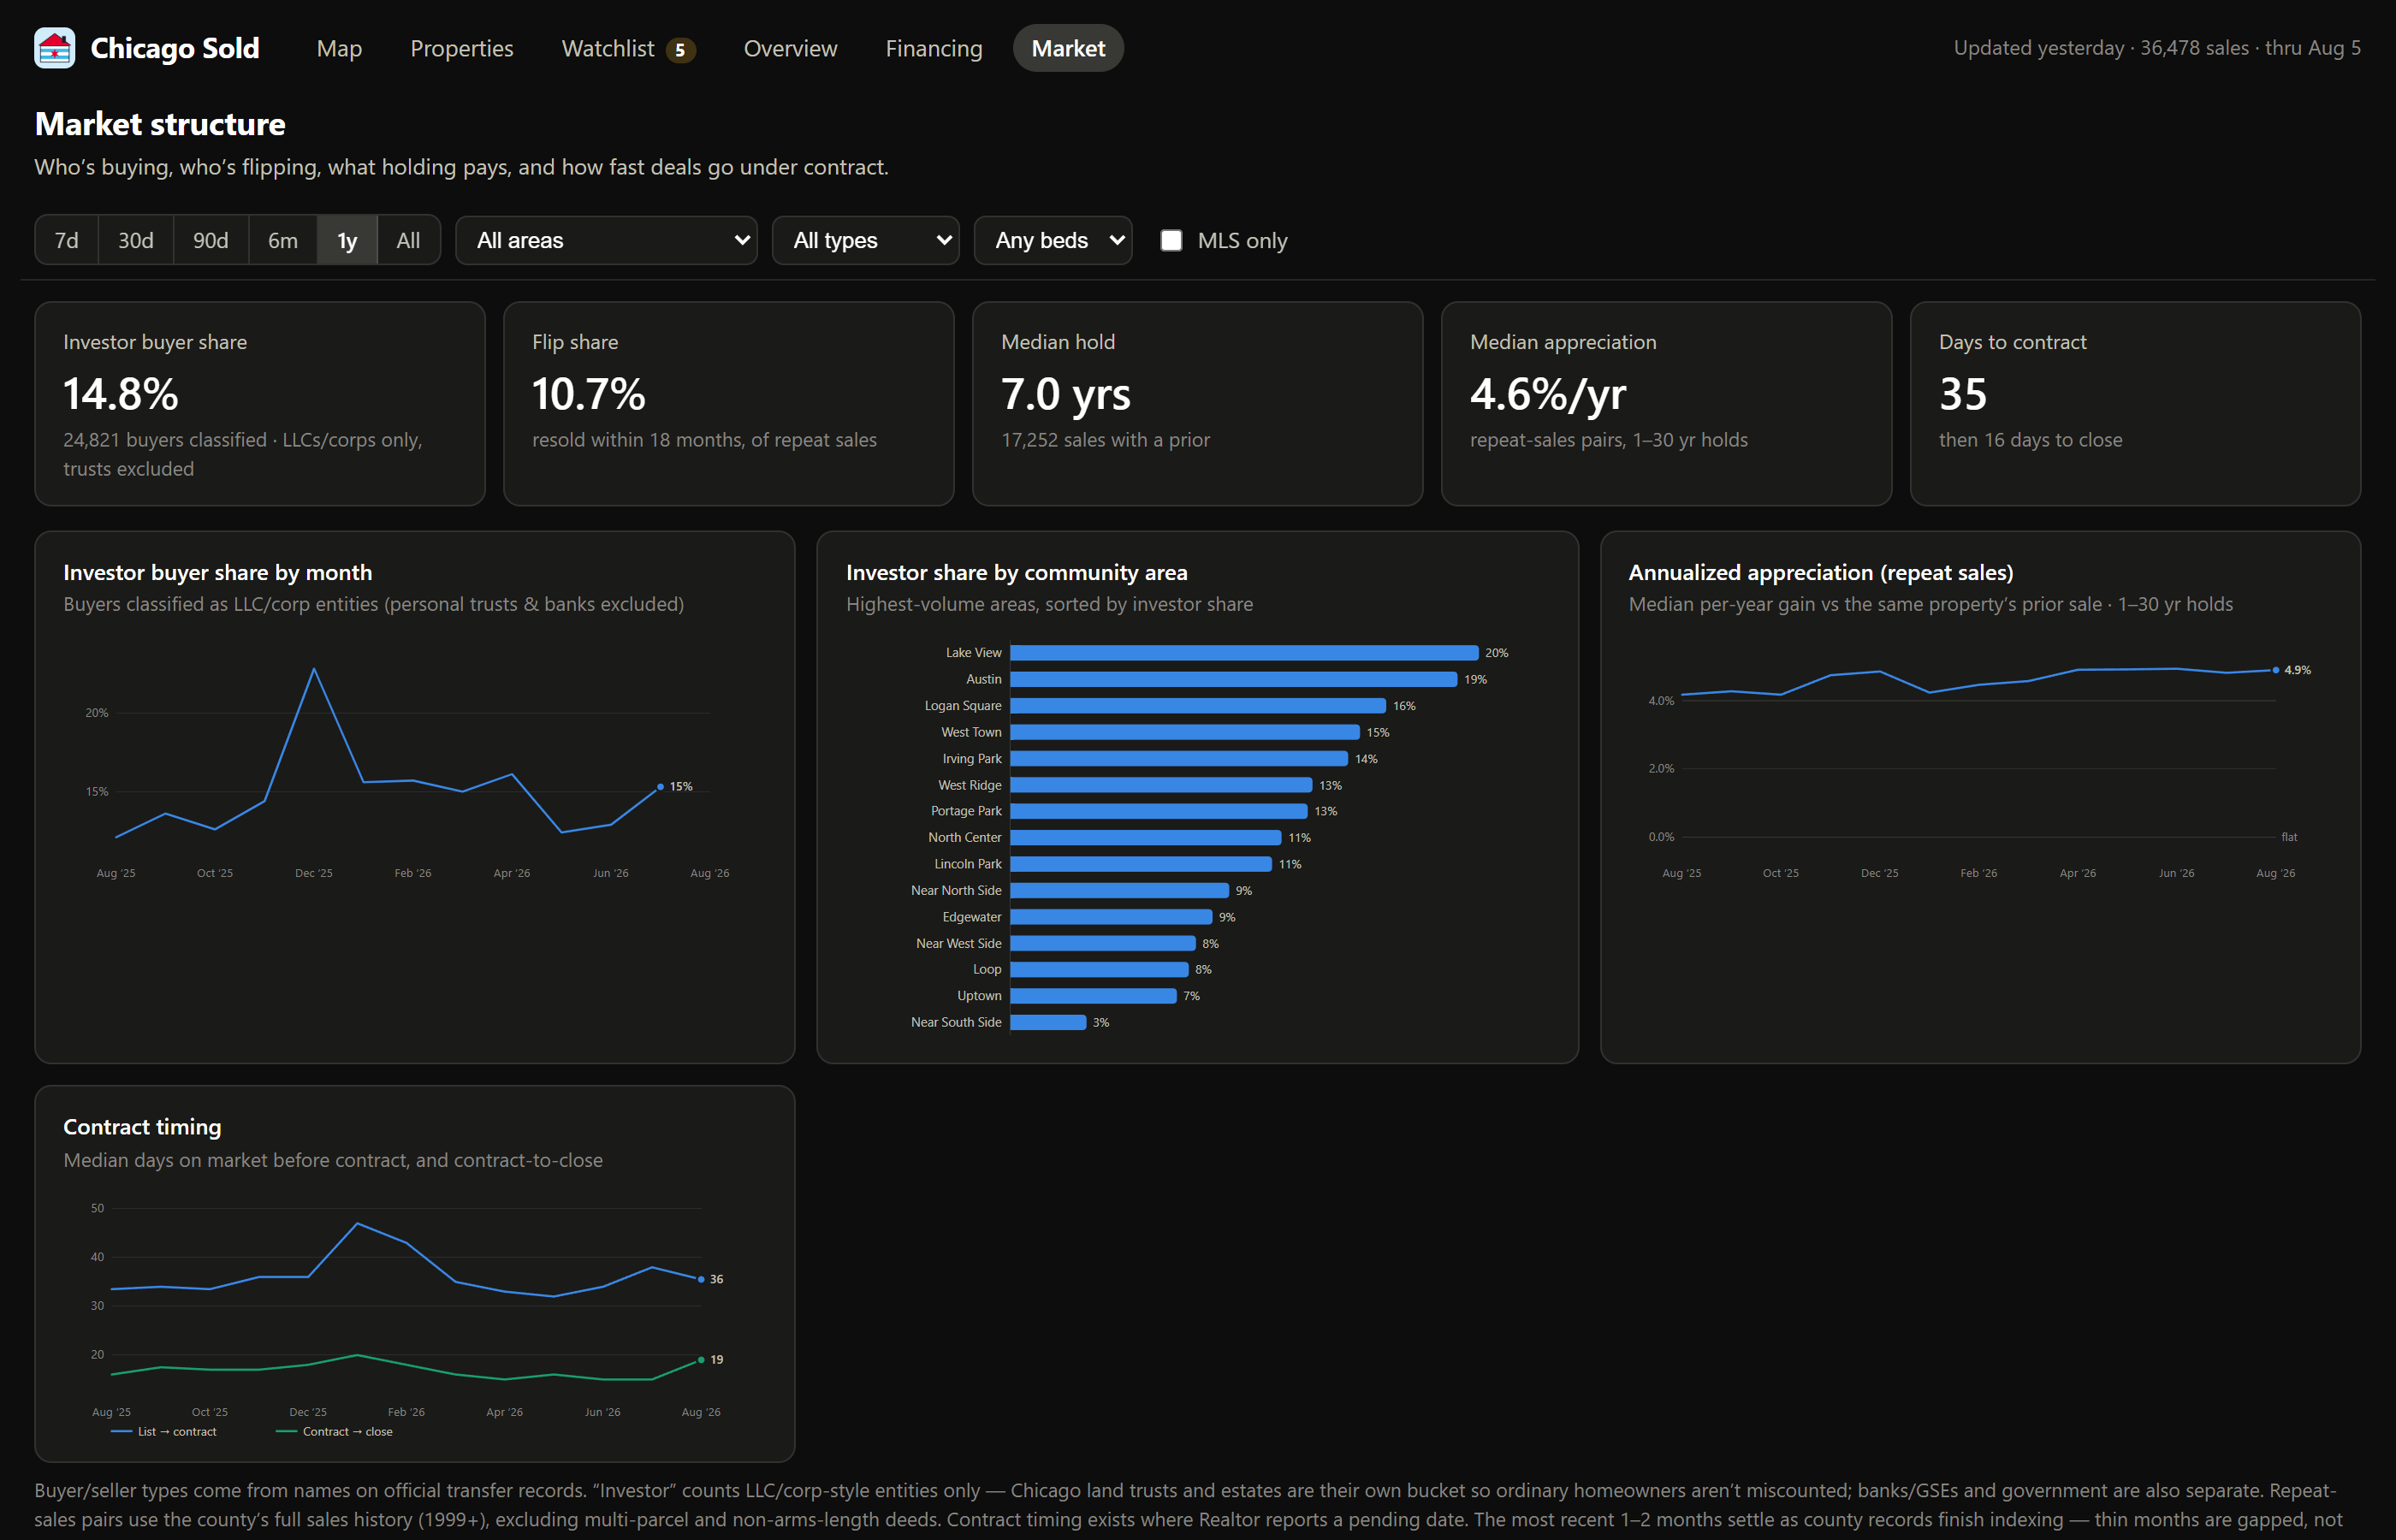Open the All areas dropdown

pos(606,240)
